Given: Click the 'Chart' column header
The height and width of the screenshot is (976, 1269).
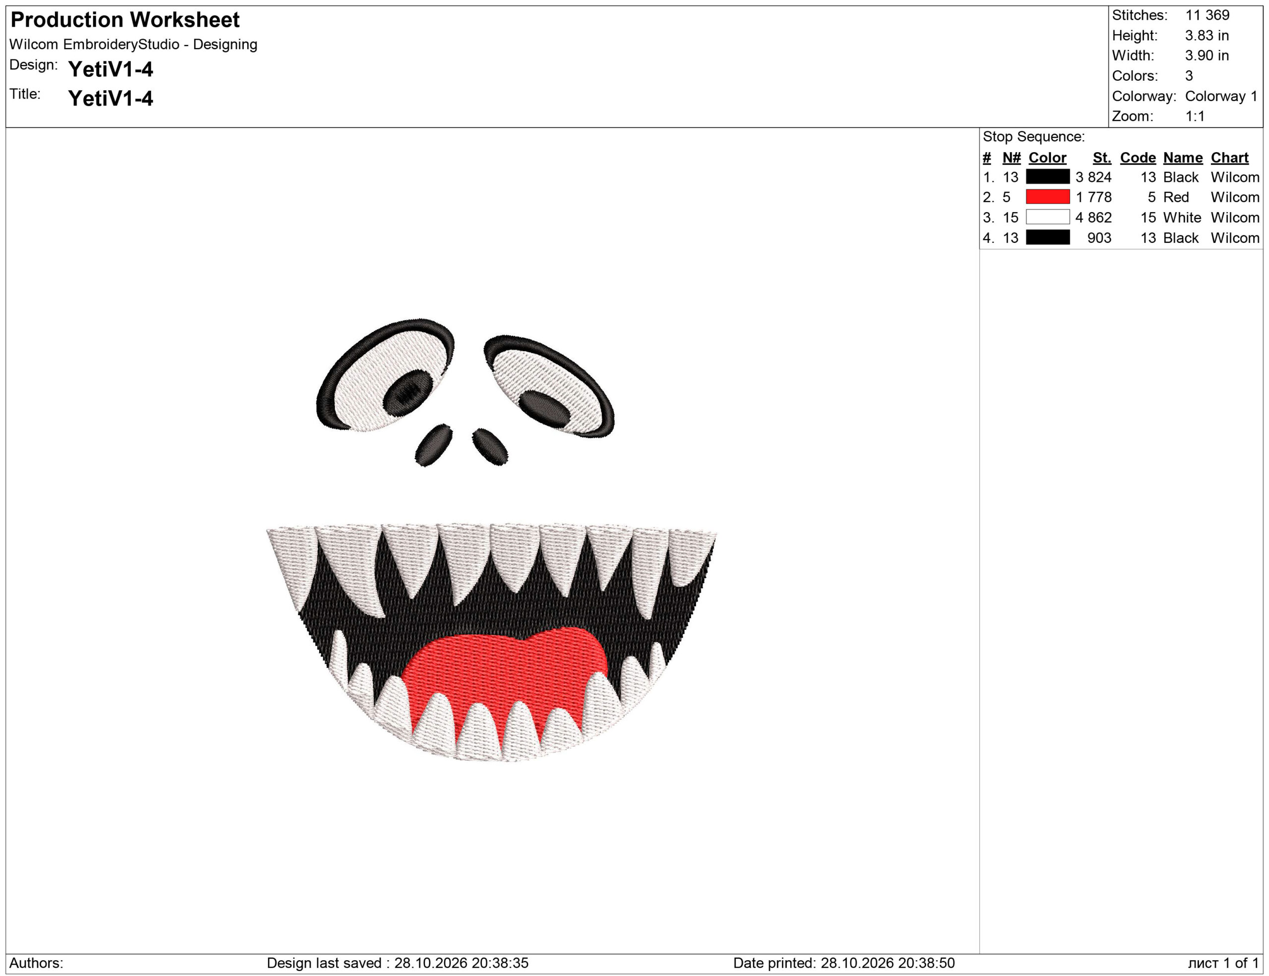Looking at the screenshot, I should [x=1229, y=158].
